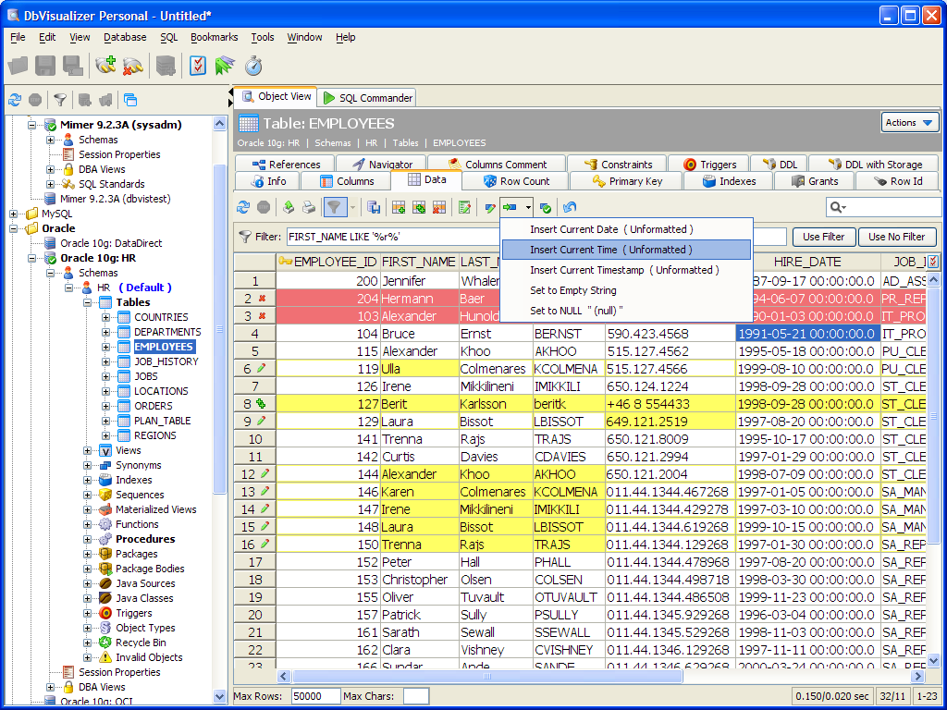
Task: Toggle the grid filter funnel button
Action: click(x=334, y=208)
